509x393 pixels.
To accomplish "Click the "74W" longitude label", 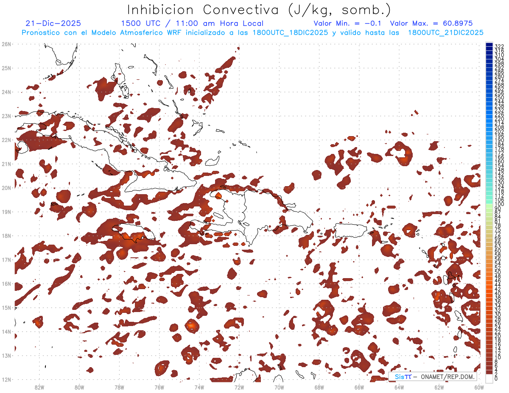I will pos(199,387).
